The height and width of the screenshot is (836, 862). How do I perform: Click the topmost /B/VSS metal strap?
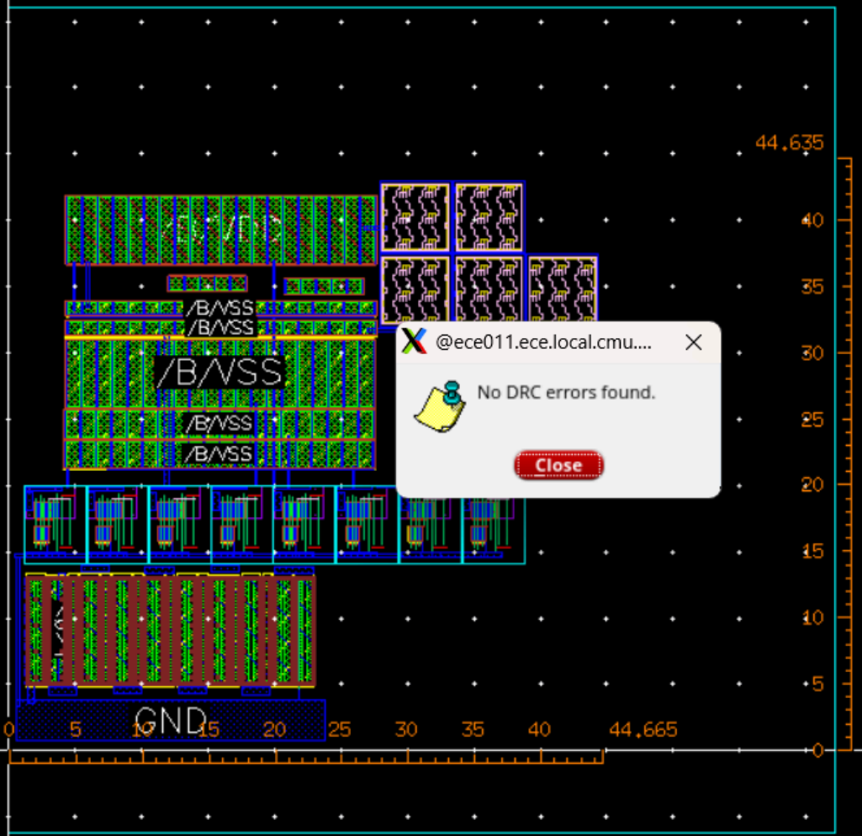pyautogui.click(x=220, y=308)
